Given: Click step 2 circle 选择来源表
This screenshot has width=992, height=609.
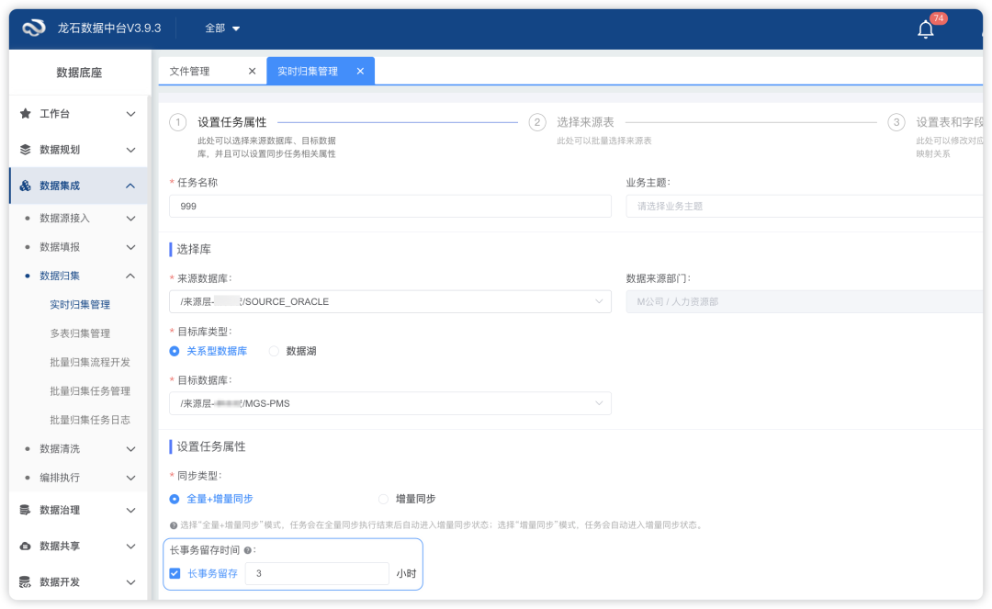Looking at the screenshot, I should [537, 123].
